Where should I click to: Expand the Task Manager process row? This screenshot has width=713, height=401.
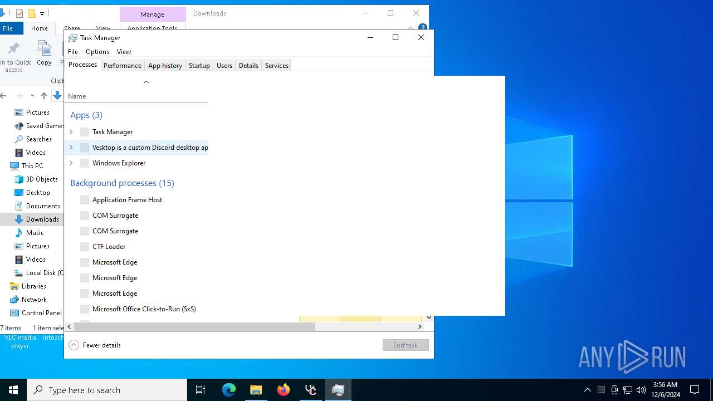[71, 132]
